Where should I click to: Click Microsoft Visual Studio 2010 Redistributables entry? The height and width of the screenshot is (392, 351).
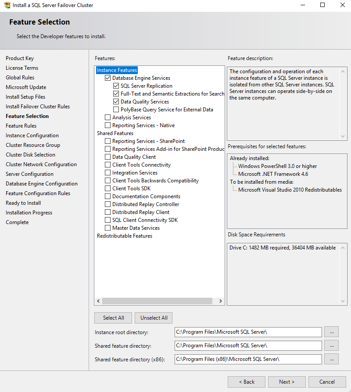(x=290, y=190)
